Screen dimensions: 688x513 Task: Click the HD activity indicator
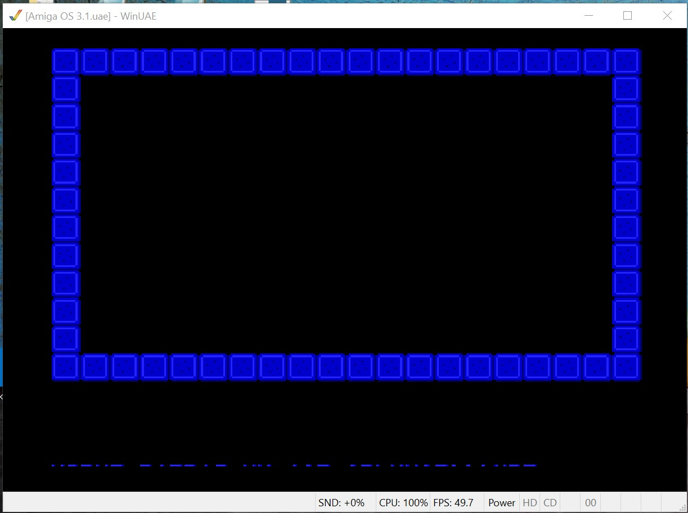pyautogui.click(x=530, y=503)
